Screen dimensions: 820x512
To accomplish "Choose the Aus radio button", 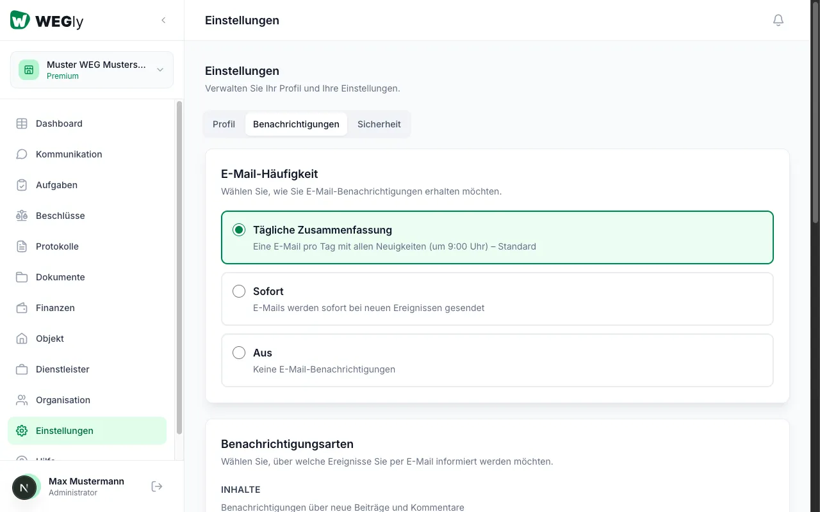I will [x=239, y=353].
